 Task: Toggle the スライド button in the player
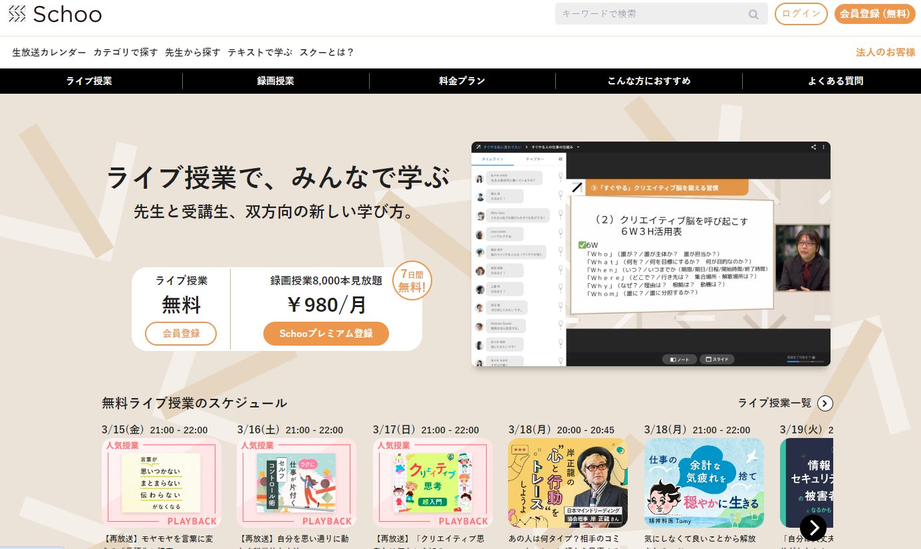click(x=717, y=359)
